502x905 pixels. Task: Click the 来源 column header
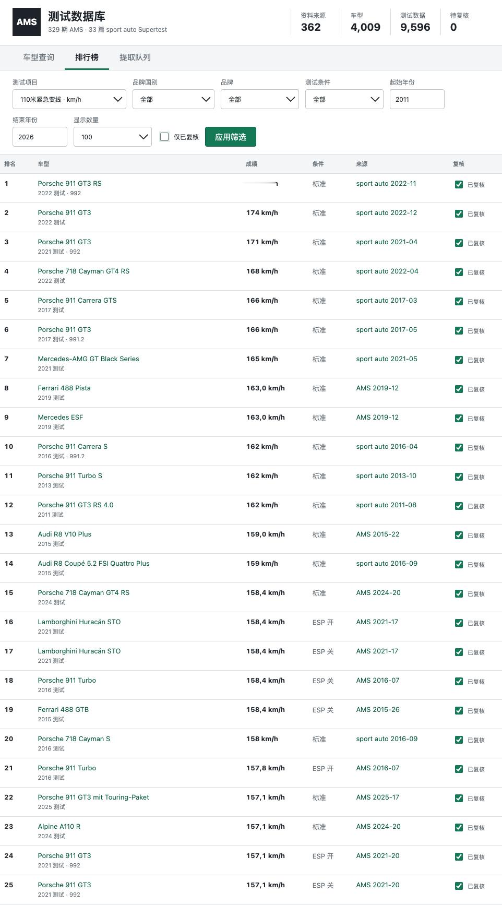362,164
